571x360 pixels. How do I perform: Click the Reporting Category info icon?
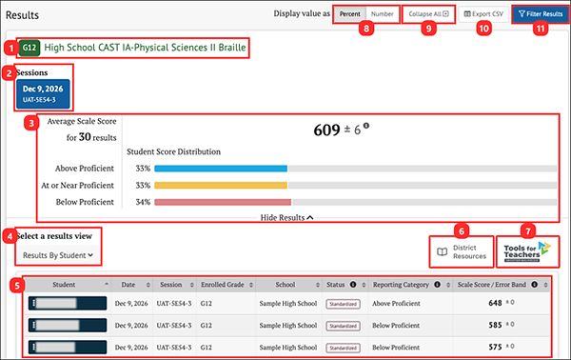(x=437, y=284)
